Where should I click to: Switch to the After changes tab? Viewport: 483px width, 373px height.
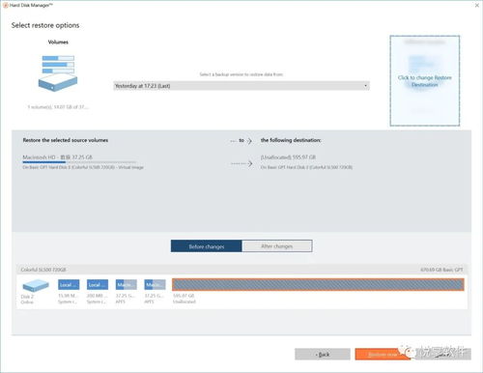point(277,246)
